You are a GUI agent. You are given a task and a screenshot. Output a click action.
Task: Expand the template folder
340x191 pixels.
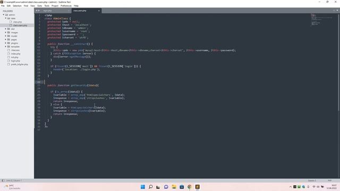click(x=6, y=47)
